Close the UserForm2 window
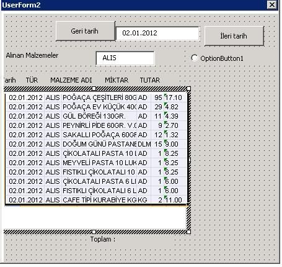 (x=272, y=4)
